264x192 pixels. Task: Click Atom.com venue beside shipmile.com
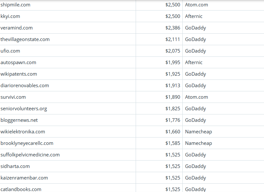(196, 5)
